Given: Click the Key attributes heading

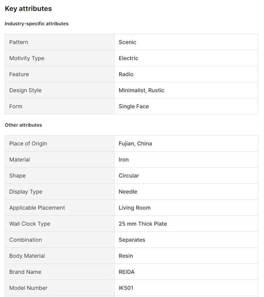Looking at the screenshot, I should [28, 9].
